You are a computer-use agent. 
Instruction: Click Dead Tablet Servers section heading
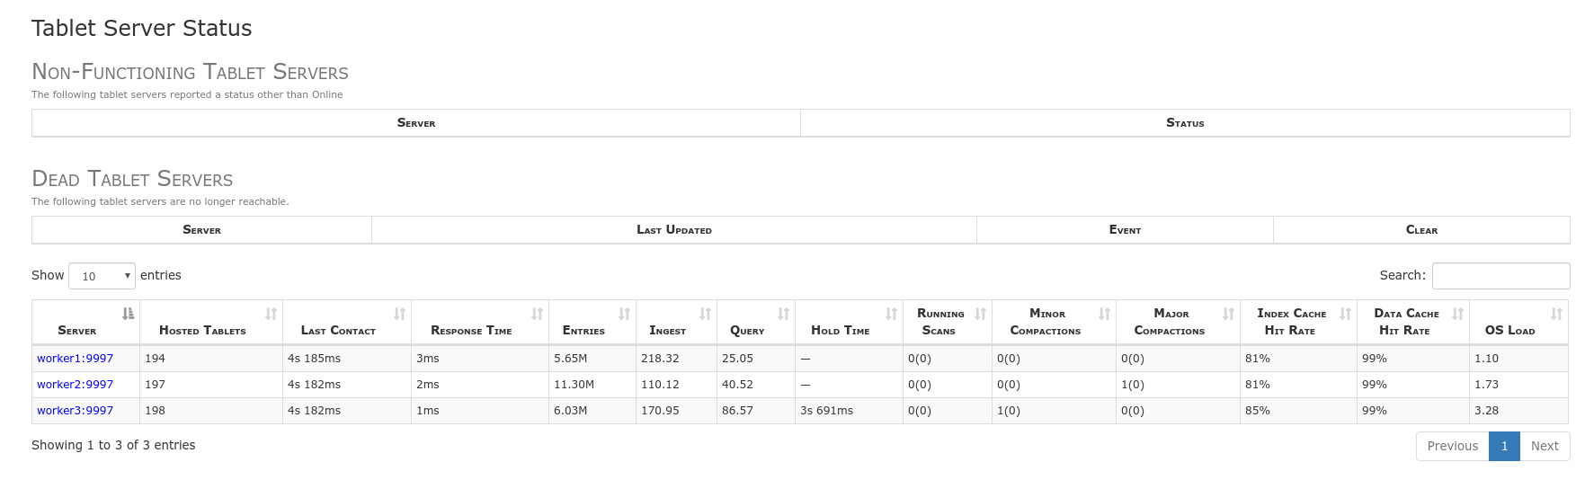coord(132,179)
